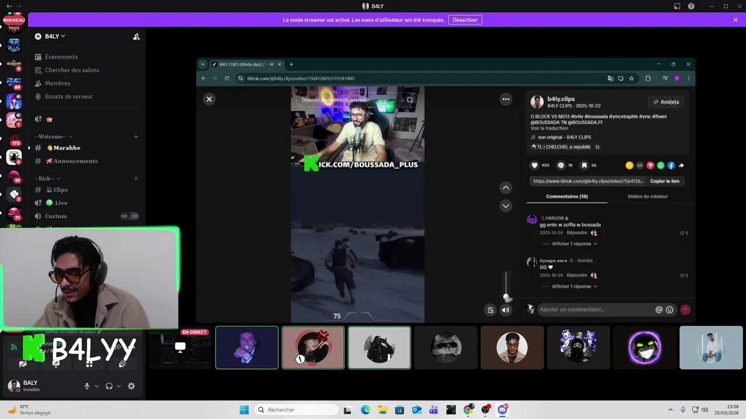
Task: Open microphone input options chevron
Action: 97,386
